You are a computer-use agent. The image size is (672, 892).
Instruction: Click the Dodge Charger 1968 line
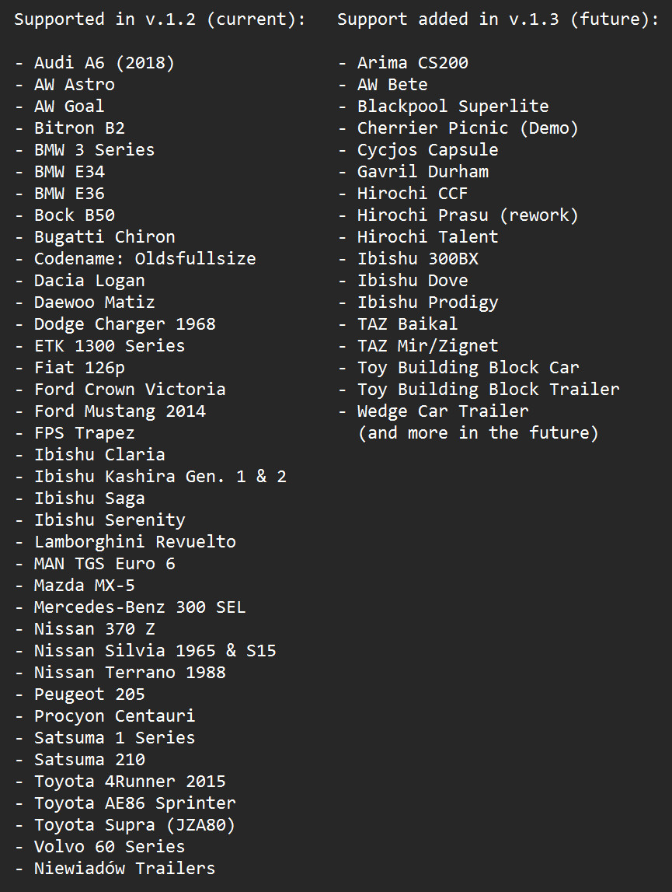(125, 324)
